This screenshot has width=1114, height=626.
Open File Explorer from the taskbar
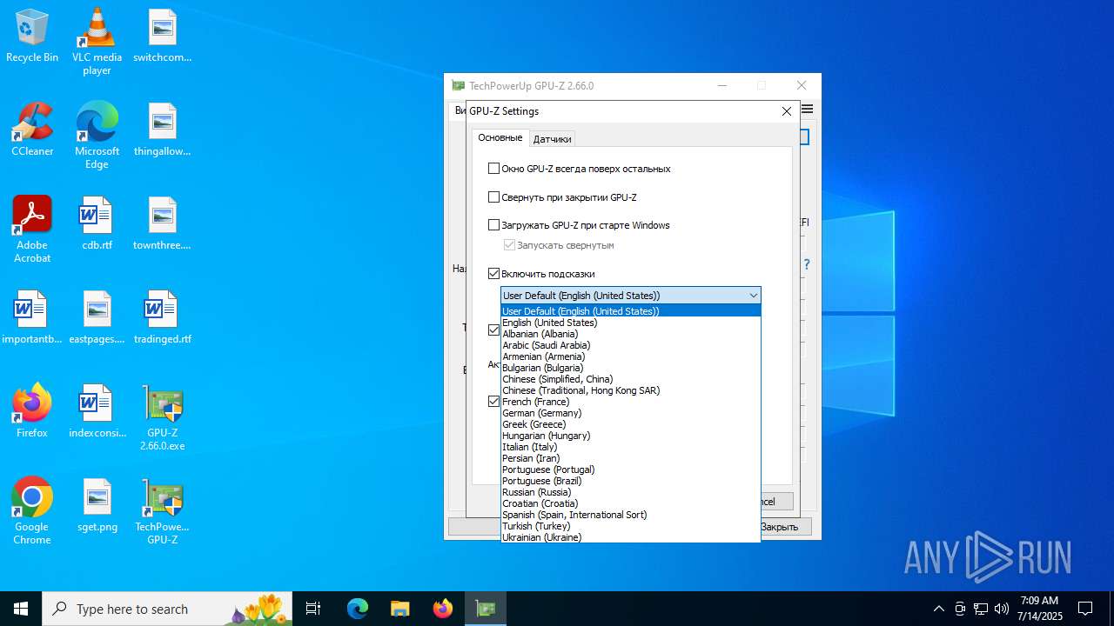click(x=399, y=609)
